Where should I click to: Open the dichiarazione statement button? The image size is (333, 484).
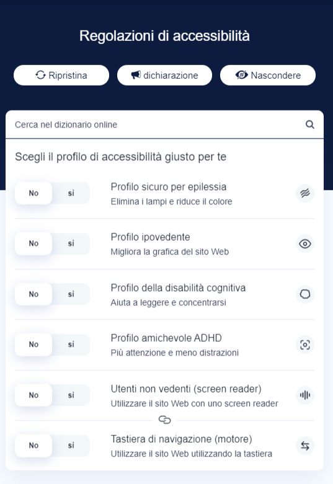point(165,76)
